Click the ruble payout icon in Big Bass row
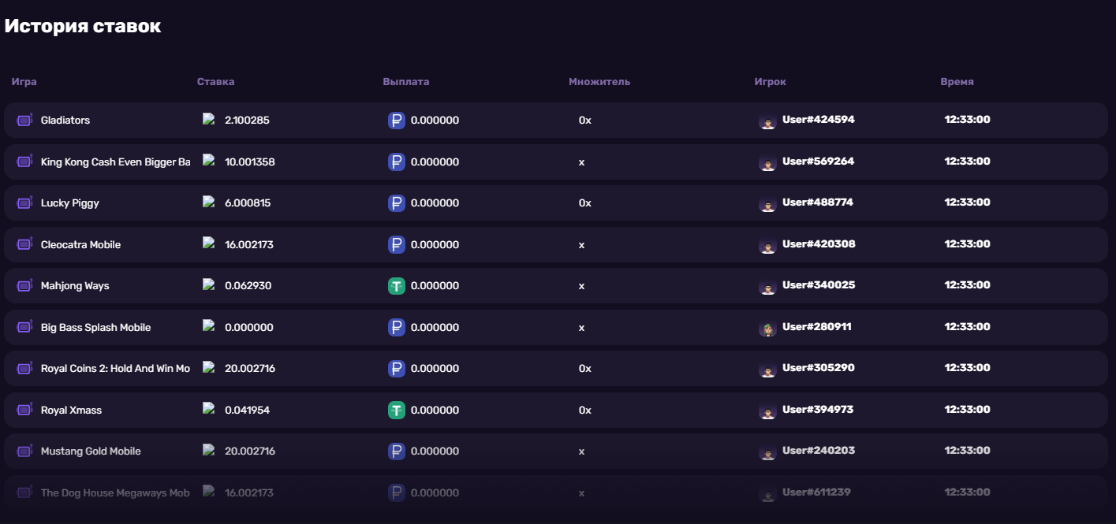Viewport: 1116px width, 524px height. pyautogui.click(x=397, y=327)
